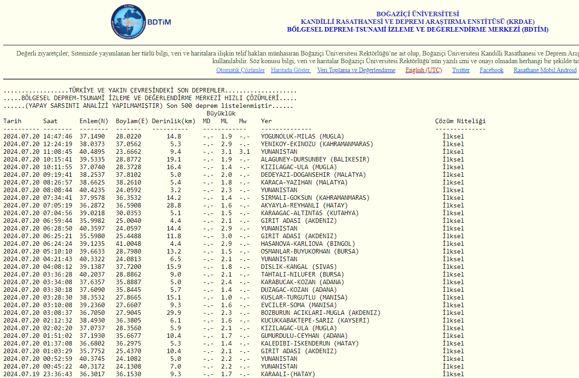Screen dimensions: 579x378
Task: Click the Derinlik(km) column header
Action: click(173, 121)
